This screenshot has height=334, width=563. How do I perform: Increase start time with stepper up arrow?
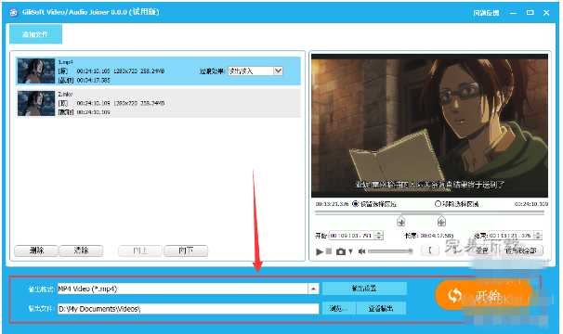tap(379, 234)
